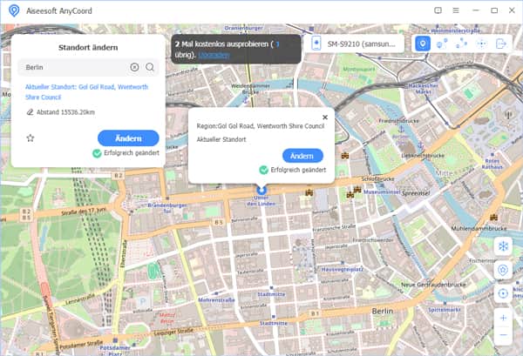Center the map on current location
This screenshot has width=523, height=356.
tap(502, 294)
